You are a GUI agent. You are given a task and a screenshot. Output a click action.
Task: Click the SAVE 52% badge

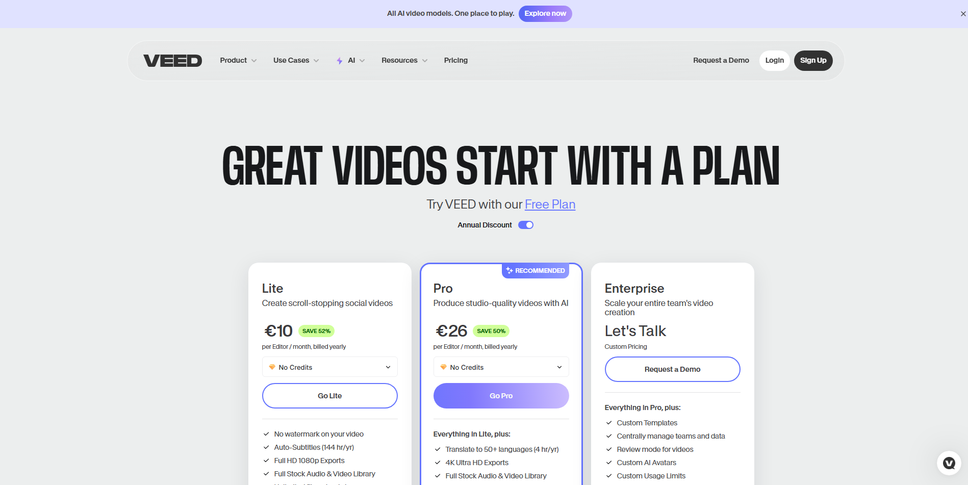tap(316, 331)
